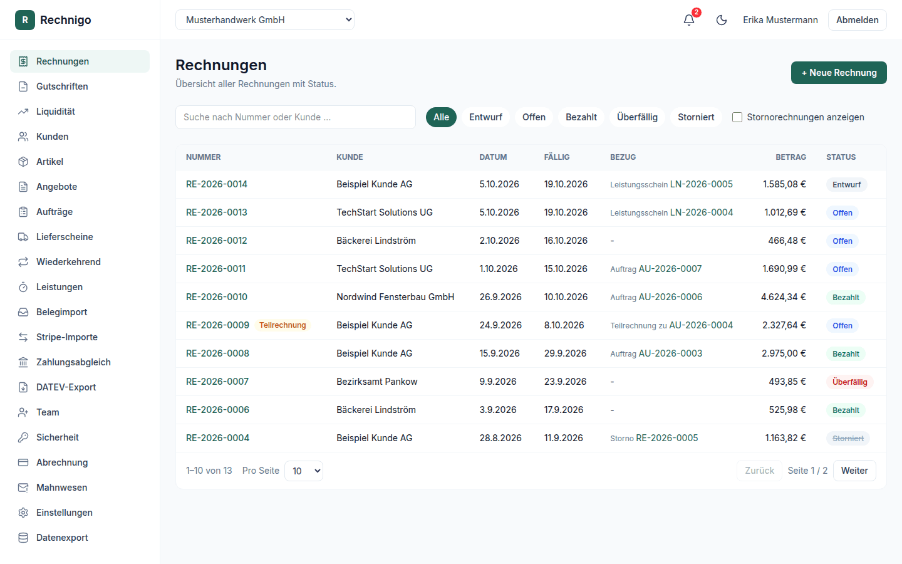Click the Bezirksamt Pankow customer cell
The image size is (902, 564).
click(377, 382)
